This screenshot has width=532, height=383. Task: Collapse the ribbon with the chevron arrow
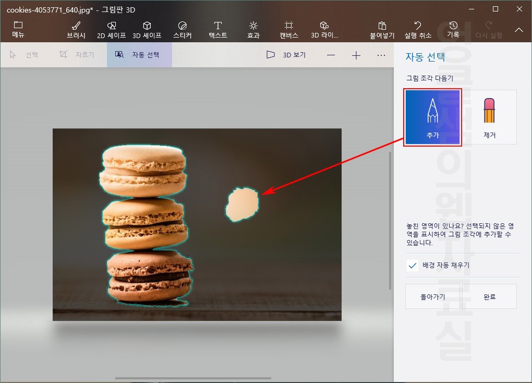(518, 30)
